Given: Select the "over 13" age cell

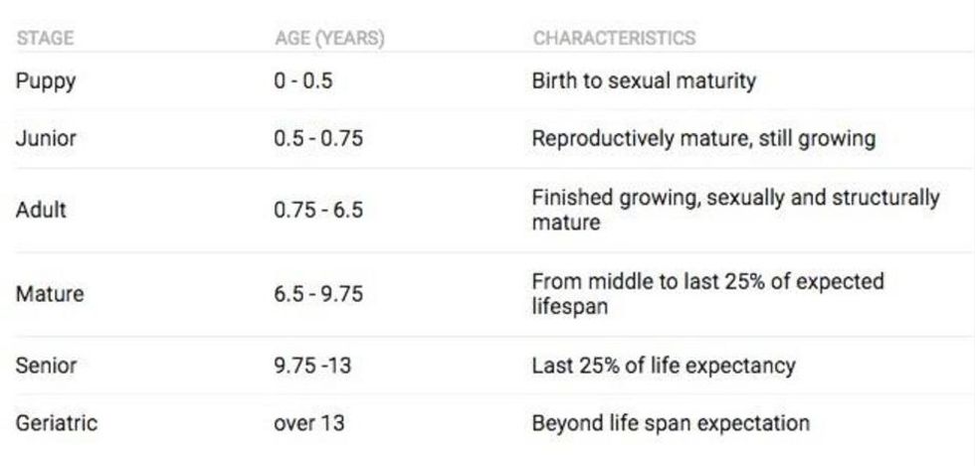Looking at the screenshot, I should click(308, 423).
